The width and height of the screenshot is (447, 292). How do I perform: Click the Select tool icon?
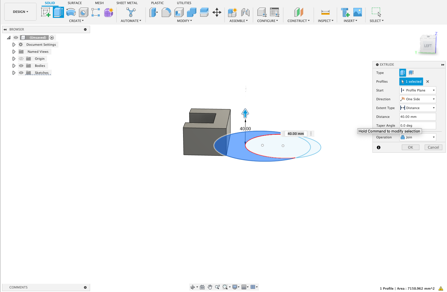(376, 12)
